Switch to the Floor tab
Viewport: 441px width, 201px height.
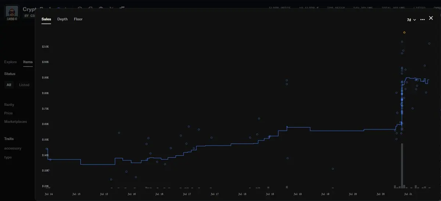point(78,19)
